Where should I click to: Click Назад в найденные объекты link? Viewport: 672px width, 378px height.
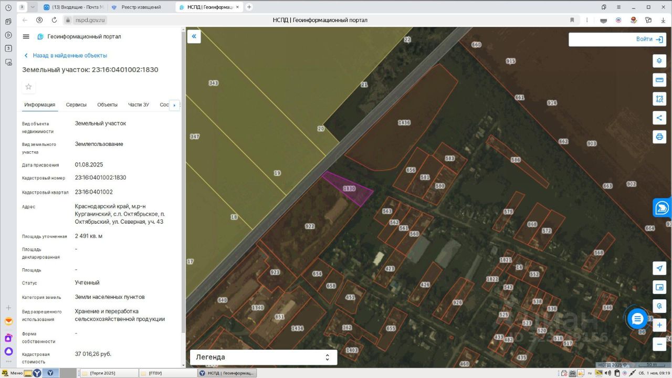pyautogui.click(x=66, y=56)
